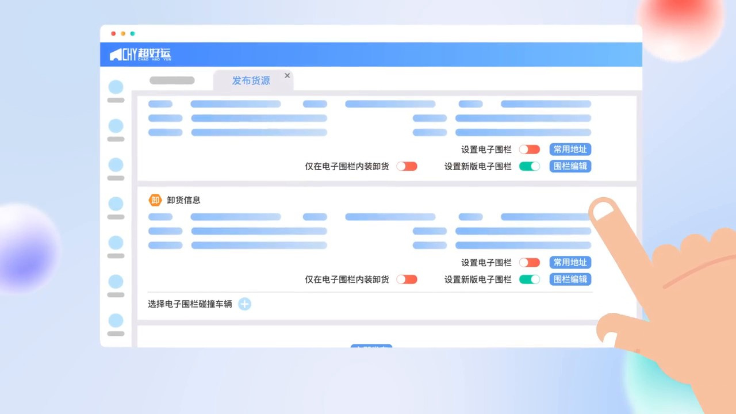Open the fourth circle icon in the sidebar
The image size is (736, 414).
tap(116, 204)
